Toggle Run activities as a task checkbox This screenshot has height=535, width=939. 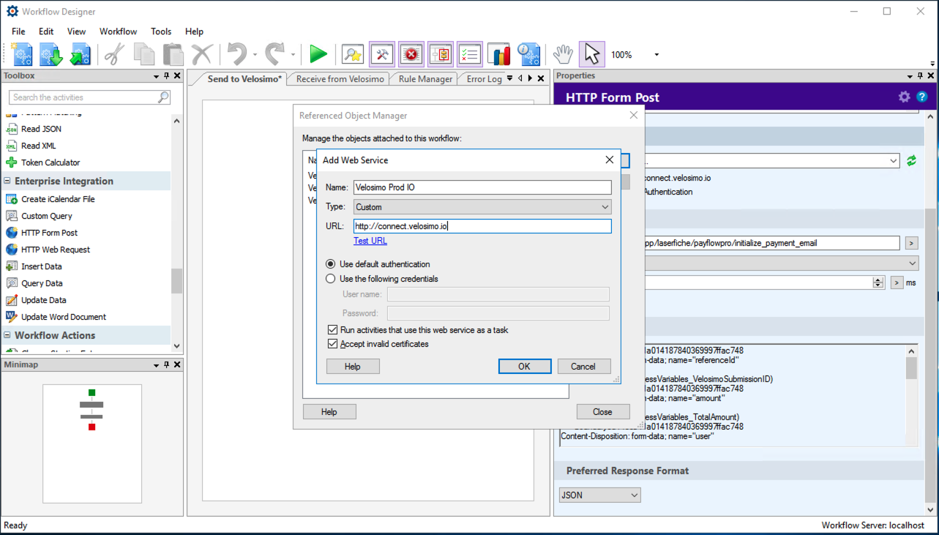[334, 330]
